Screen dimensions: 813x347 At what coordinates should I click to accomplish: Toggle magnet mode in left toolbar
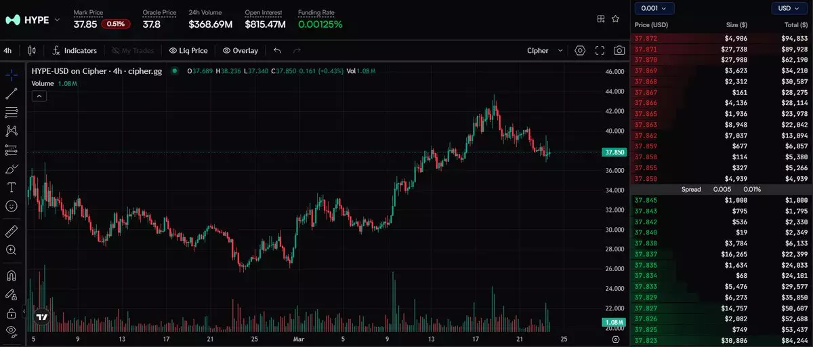[11, 276]
